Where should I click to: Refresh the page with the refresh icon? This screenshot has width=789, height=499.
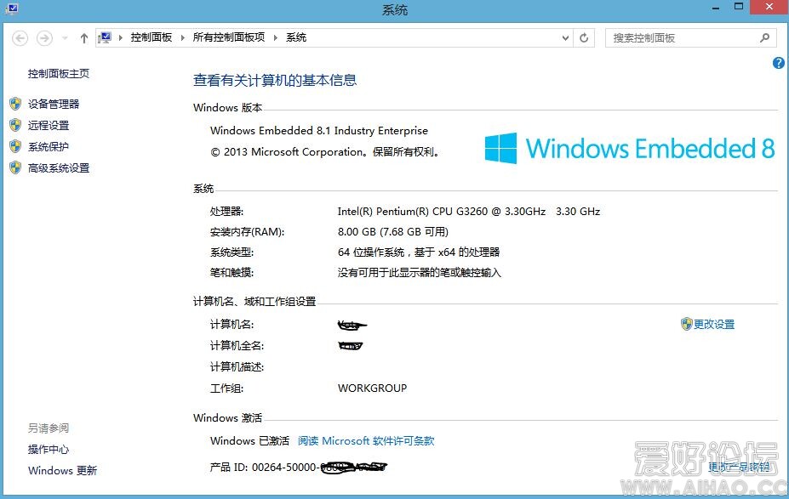click(584, 38)
